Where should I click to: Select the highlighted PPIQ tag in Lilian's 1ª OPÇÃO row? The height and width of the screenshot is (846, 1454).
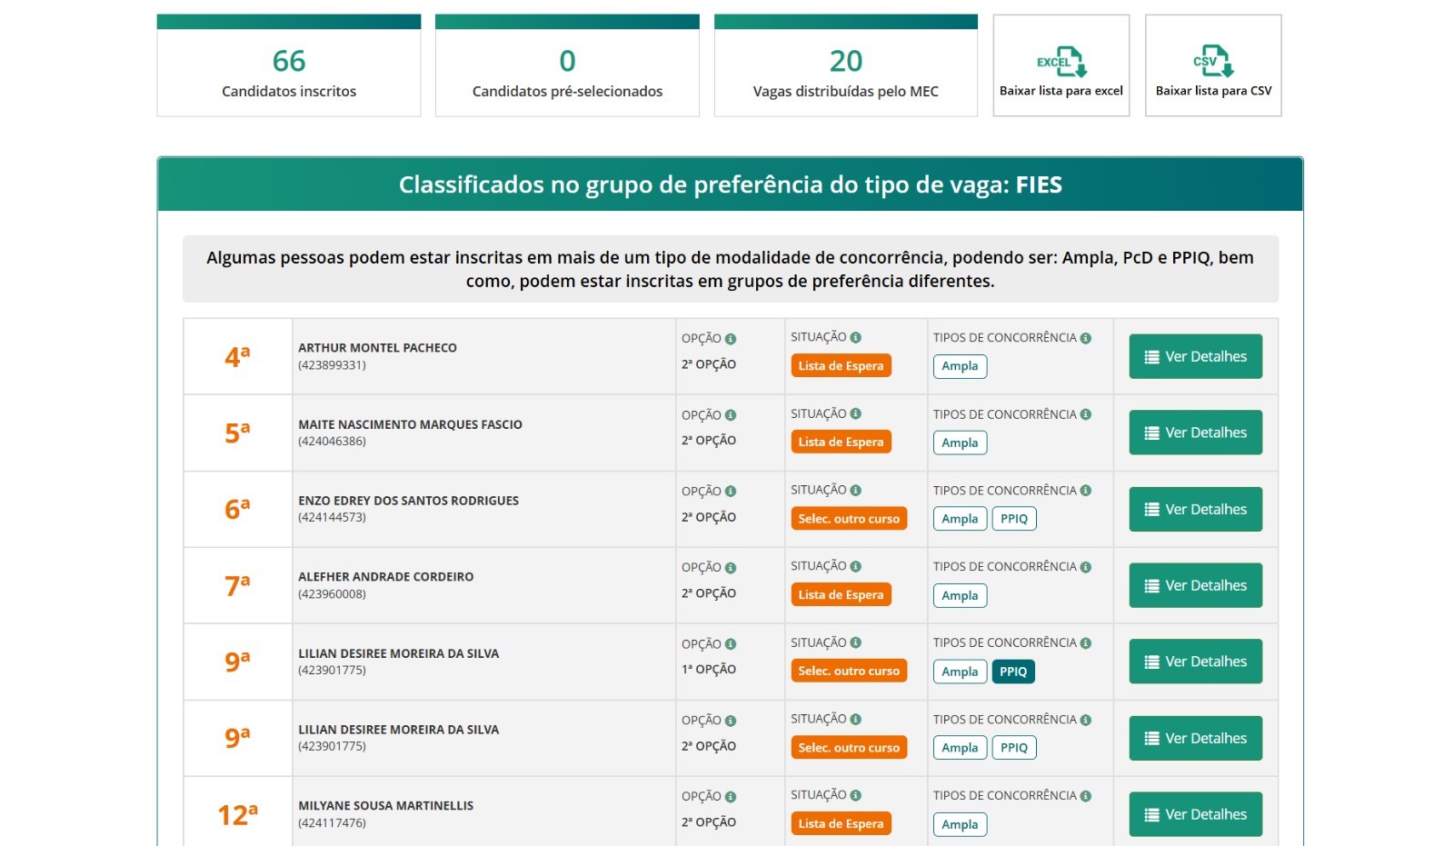[1013, 672]
